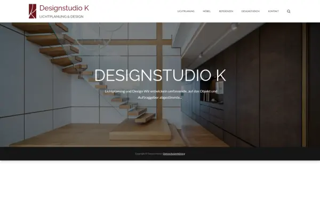Navigate to the Kontakt page

coord(273,11)
